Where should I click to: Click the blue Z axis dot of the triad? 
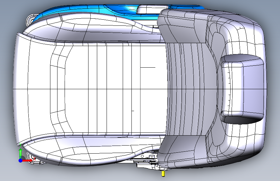tap(20, 160)
